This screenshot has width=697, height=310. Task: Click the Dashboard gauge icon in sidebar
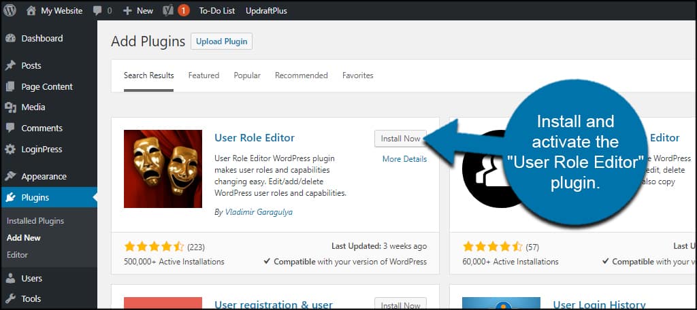tap(11, 39)
